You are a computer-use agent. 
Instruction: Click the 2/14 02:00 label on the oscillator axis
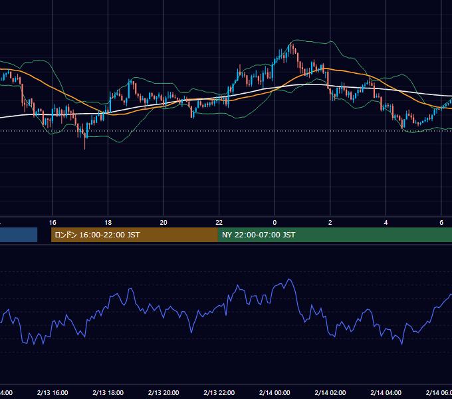pyautogui.click(x=330, y=392)
